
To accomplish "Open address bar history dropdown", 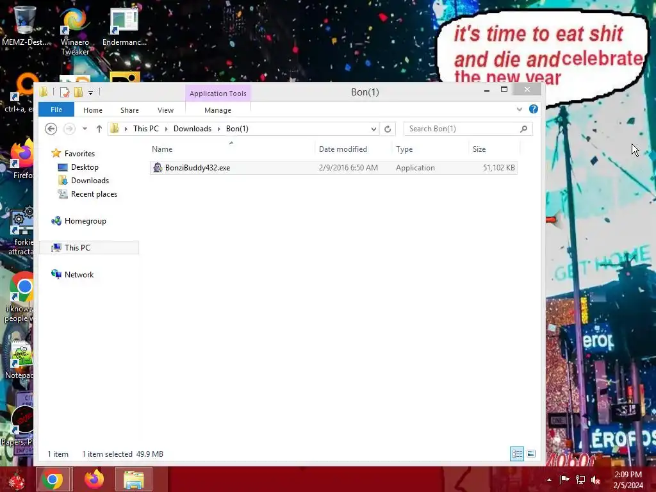I will pos(373,129).
